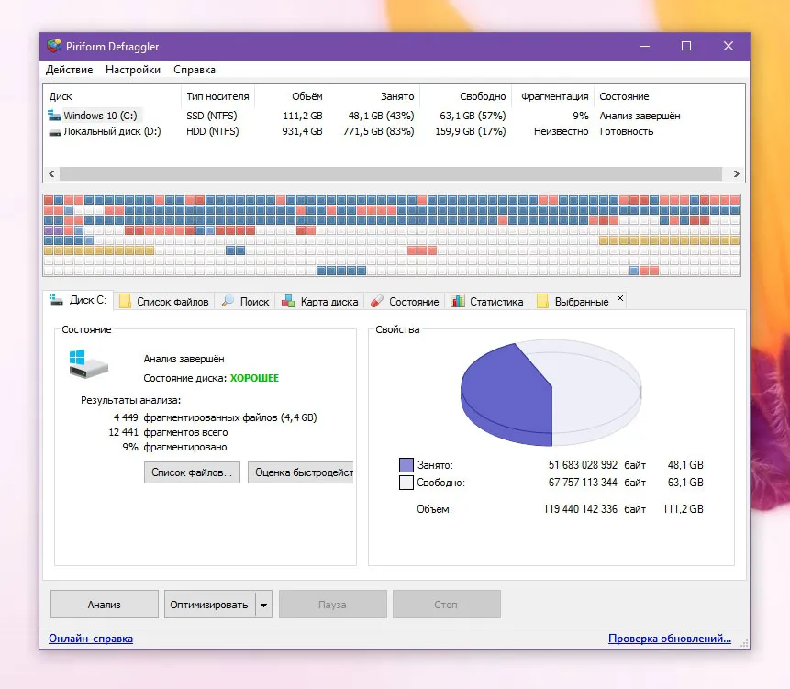Viewport: 790px width, 689px height.
Task: Click the magnifier icon on Поиск tab
Action: [228, 301]
